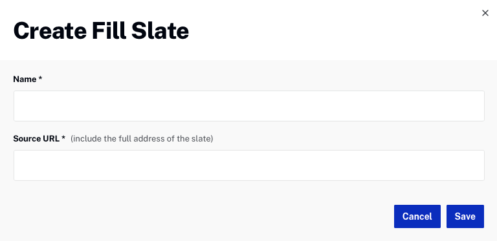The width and height of the screenshot is (497, 241).
Task: Close the Create Fill Slate dialog
Action: pyautogui.click(x=485, y=13)
